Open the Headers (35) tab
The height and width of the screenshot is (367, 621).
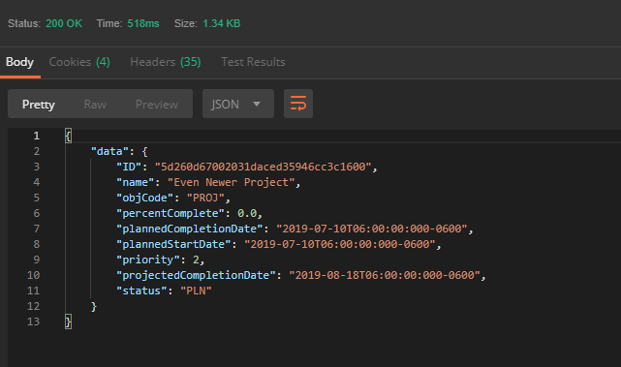pos(166,62)
